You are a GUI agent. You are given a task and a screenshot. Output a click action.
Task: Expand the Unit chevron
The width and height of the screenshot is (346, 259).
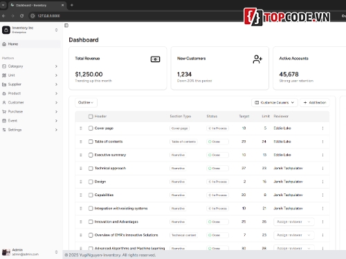(56, 75)
